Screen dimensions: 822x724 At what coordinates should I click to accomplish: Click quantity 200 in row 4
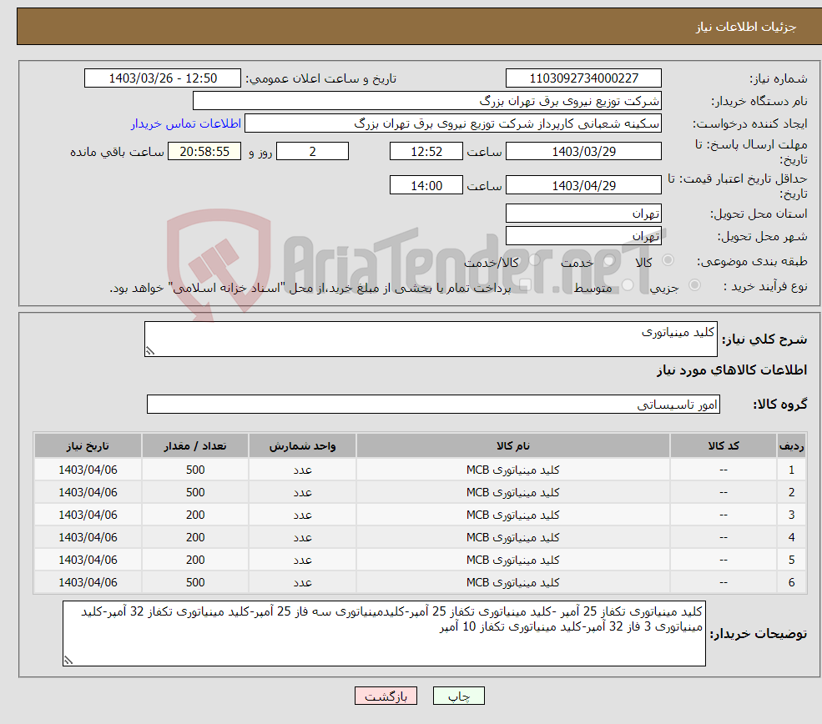195,537
